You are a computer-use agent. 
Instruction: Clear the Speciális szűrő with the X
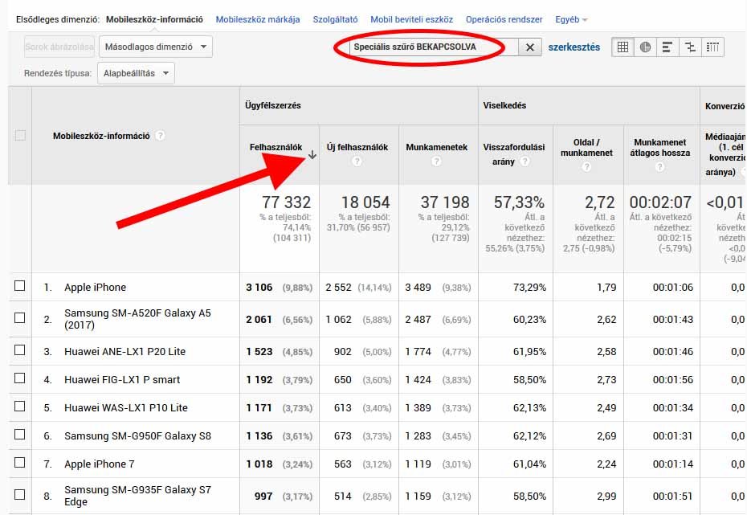529,47
